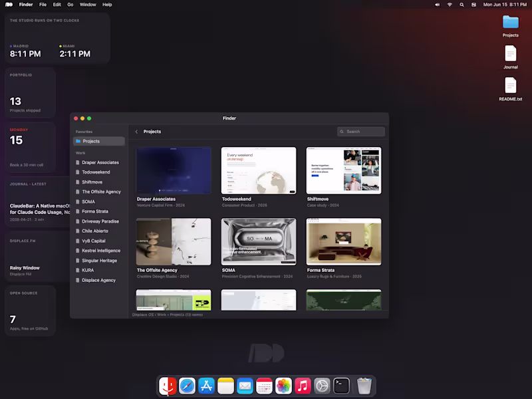Launch the Terminal app in dock

341,386
